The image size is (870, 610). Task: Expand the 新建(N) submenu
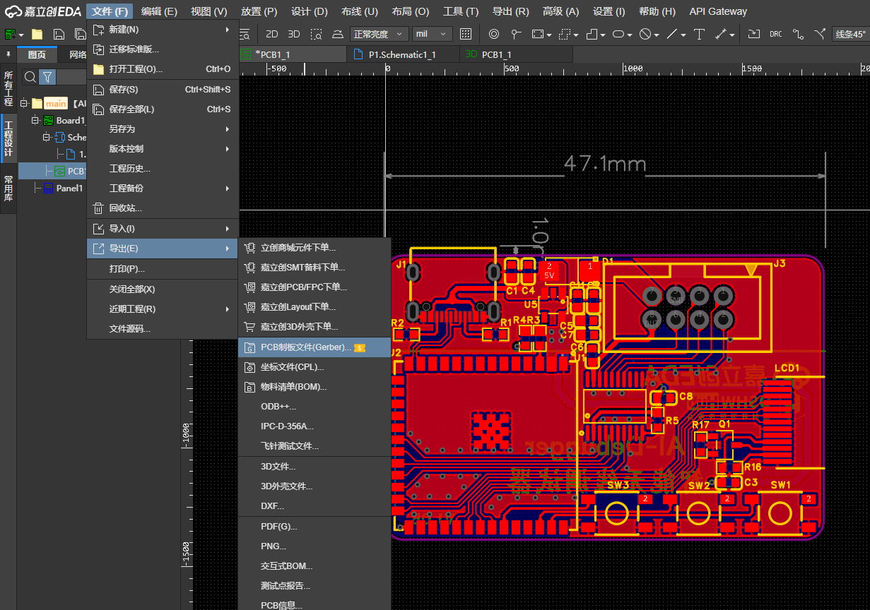click(162, 30)
